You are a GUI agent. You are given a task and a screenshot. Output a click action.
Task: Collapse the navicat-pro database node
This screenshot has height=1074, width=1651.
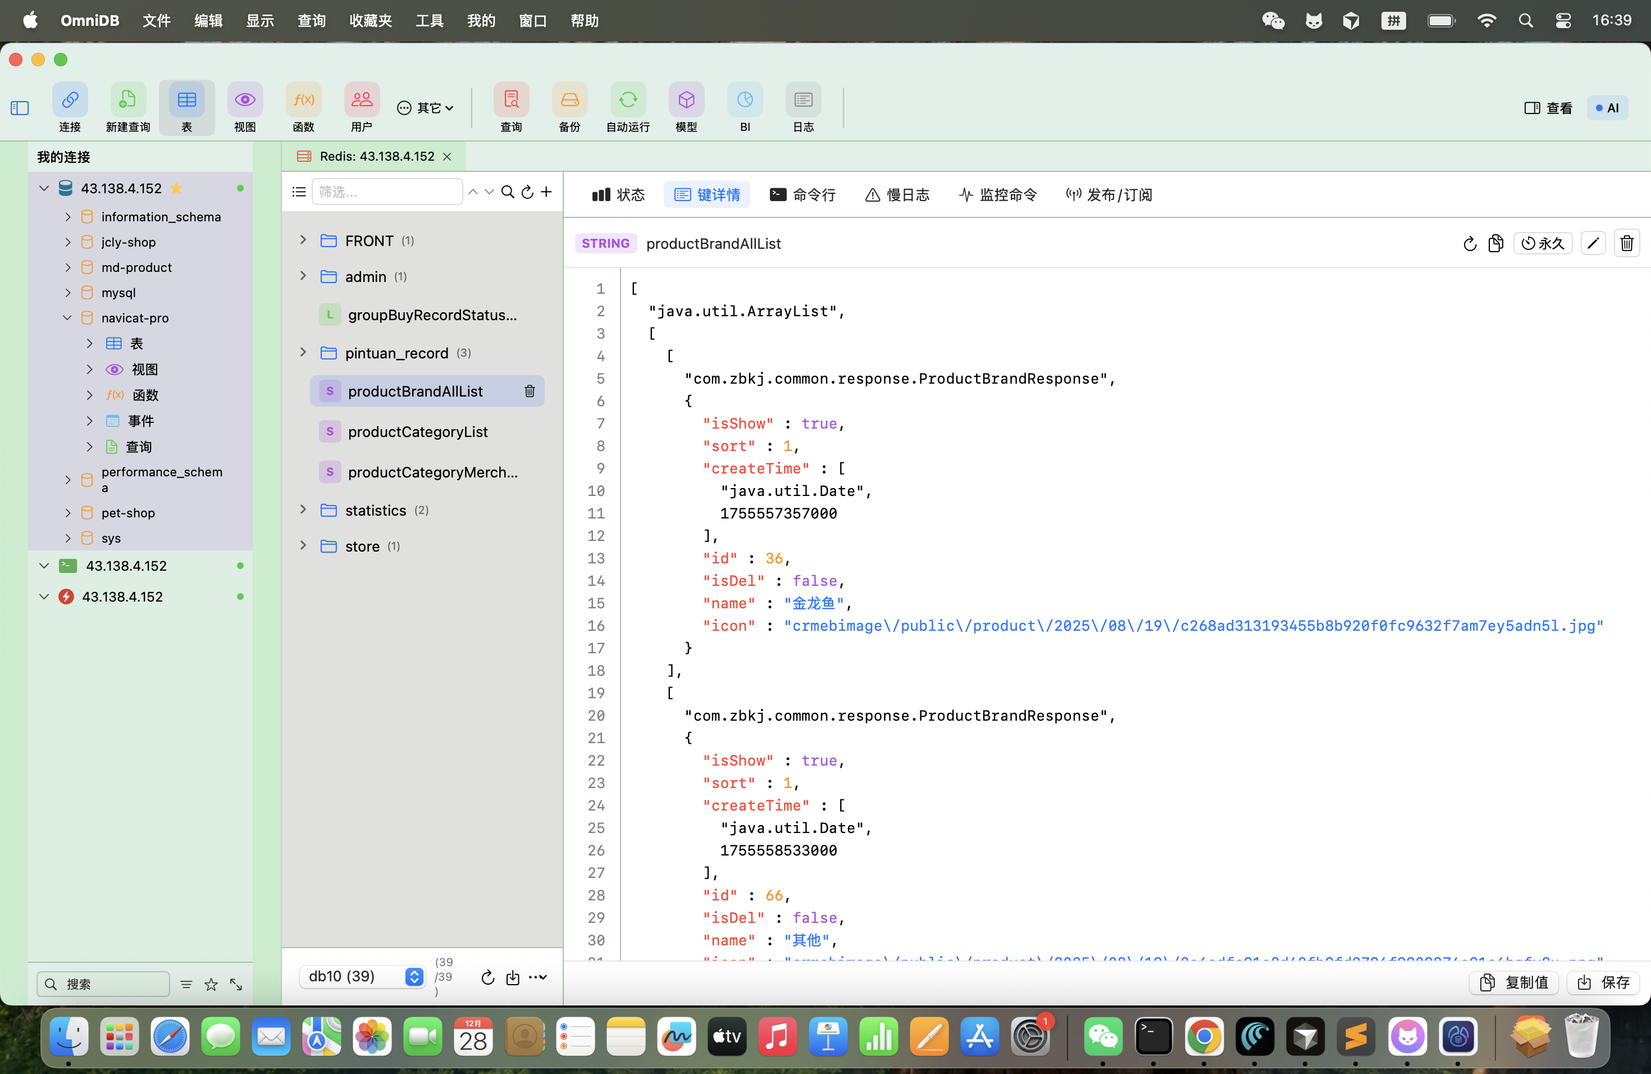coord(67,318)
